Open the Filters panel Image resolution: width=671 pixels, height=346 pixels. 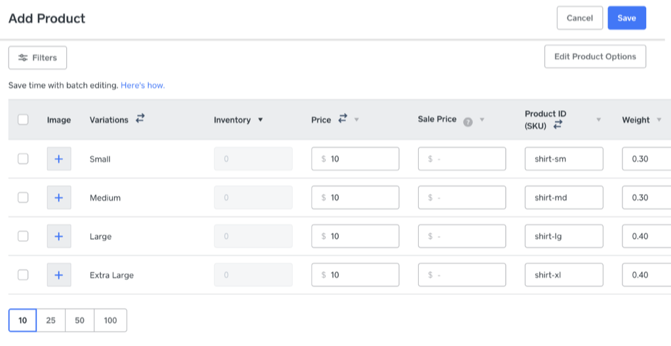[x=38, y=58]
